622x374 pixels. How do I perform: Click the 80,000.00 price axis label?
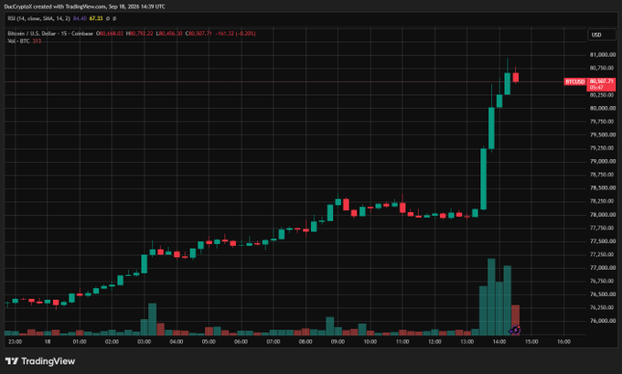(603, 108)
